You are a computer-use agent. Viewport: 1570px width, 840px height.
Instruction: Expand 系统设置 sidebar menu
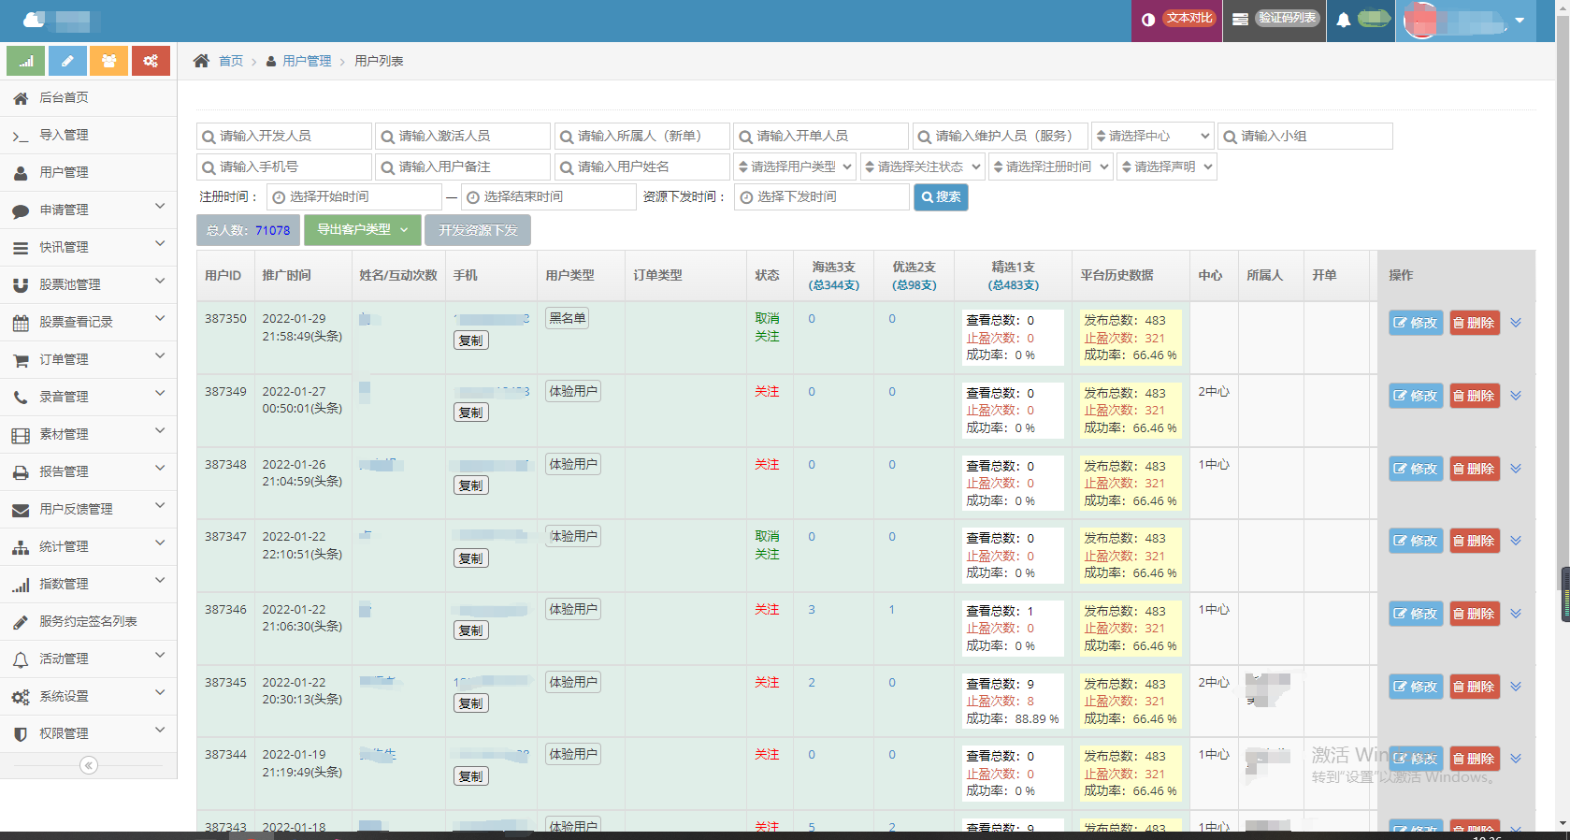(88, 696)
